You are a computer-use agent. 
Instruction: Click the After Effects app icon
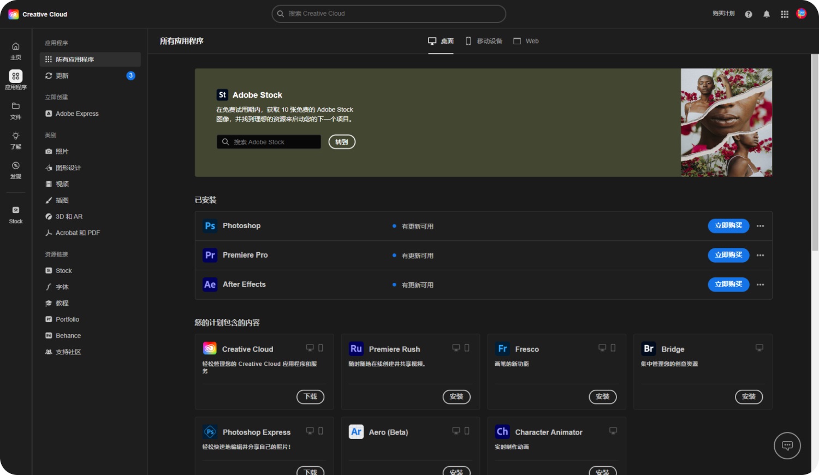tap(210, 284)
